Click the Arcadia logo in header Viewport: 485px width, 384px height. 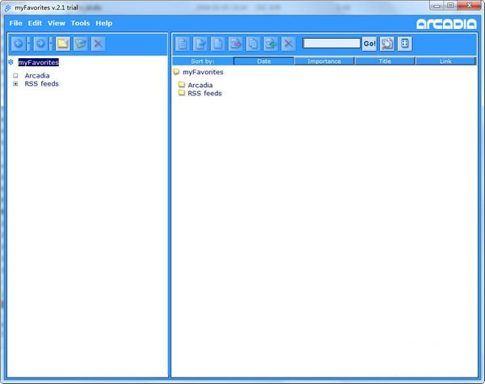point(446,24)
